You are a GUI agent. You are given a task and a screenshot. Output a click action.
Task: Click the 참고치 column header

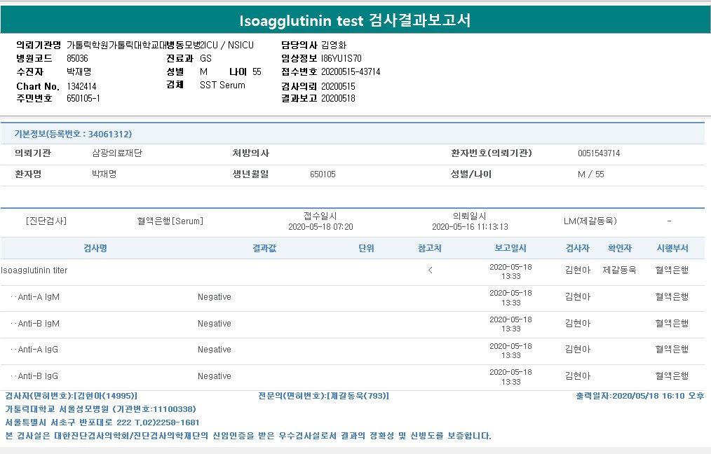(430, 249)
